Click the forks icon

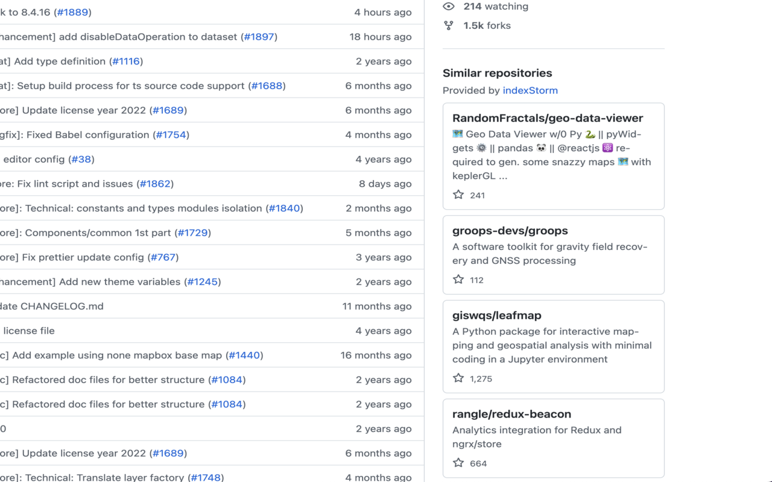pos(447,25)
